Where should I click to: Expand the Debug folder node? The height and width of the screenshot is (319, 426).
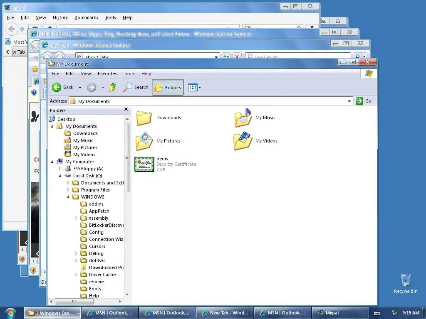pyautogui.click(x=76, y=253)
